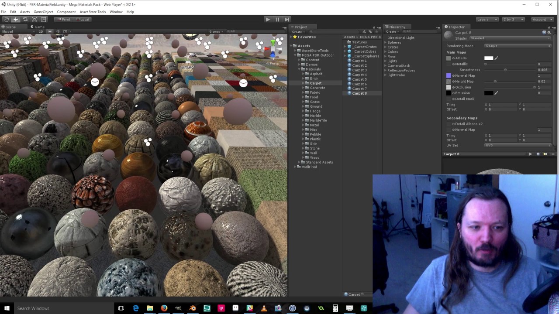
Task: Toggle the Pivot handle position button
Action: click(65, 19)
